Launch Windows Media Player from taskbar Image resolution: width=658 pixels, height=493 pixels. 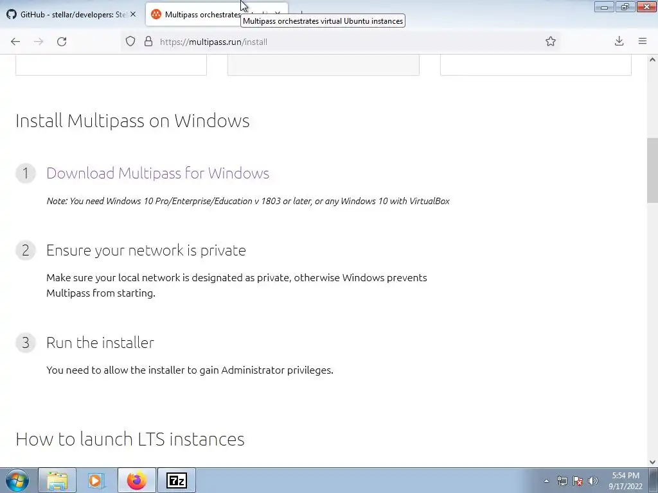click(96, 480)
